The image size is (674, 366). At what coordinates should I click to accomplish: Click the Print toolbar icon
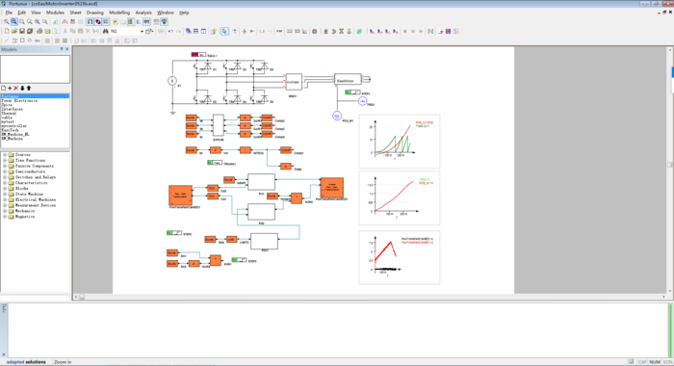click(39, 32)
